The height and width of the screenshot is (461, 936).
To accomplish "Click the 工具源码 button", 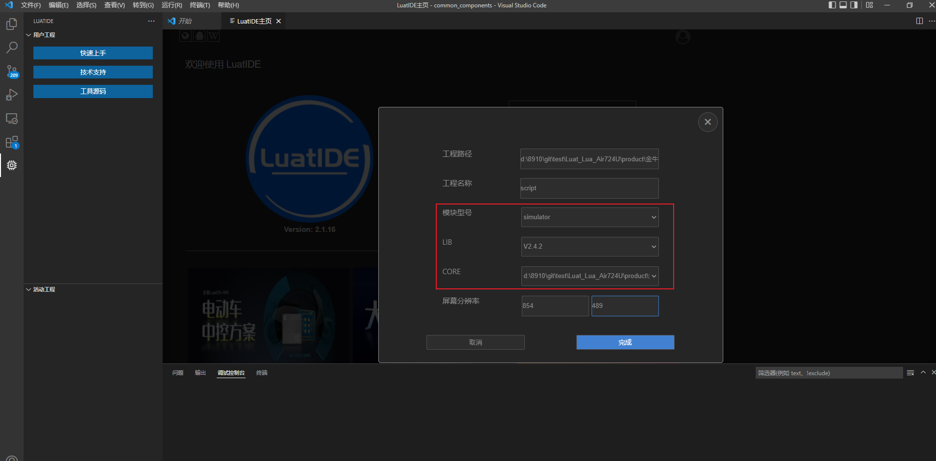I will 93,91.
